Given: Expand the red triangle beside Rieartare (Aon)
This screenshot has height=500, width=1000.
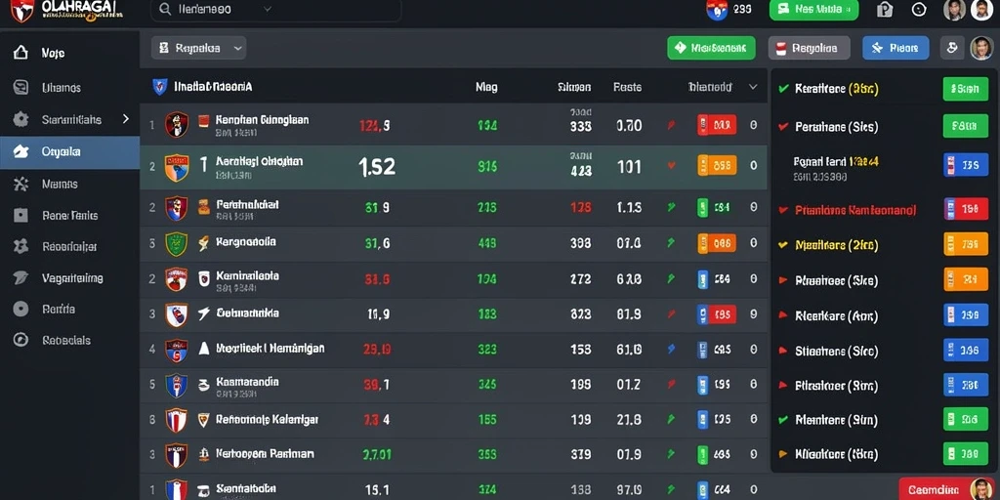Looking at the screenshot, I should point(784,315).
